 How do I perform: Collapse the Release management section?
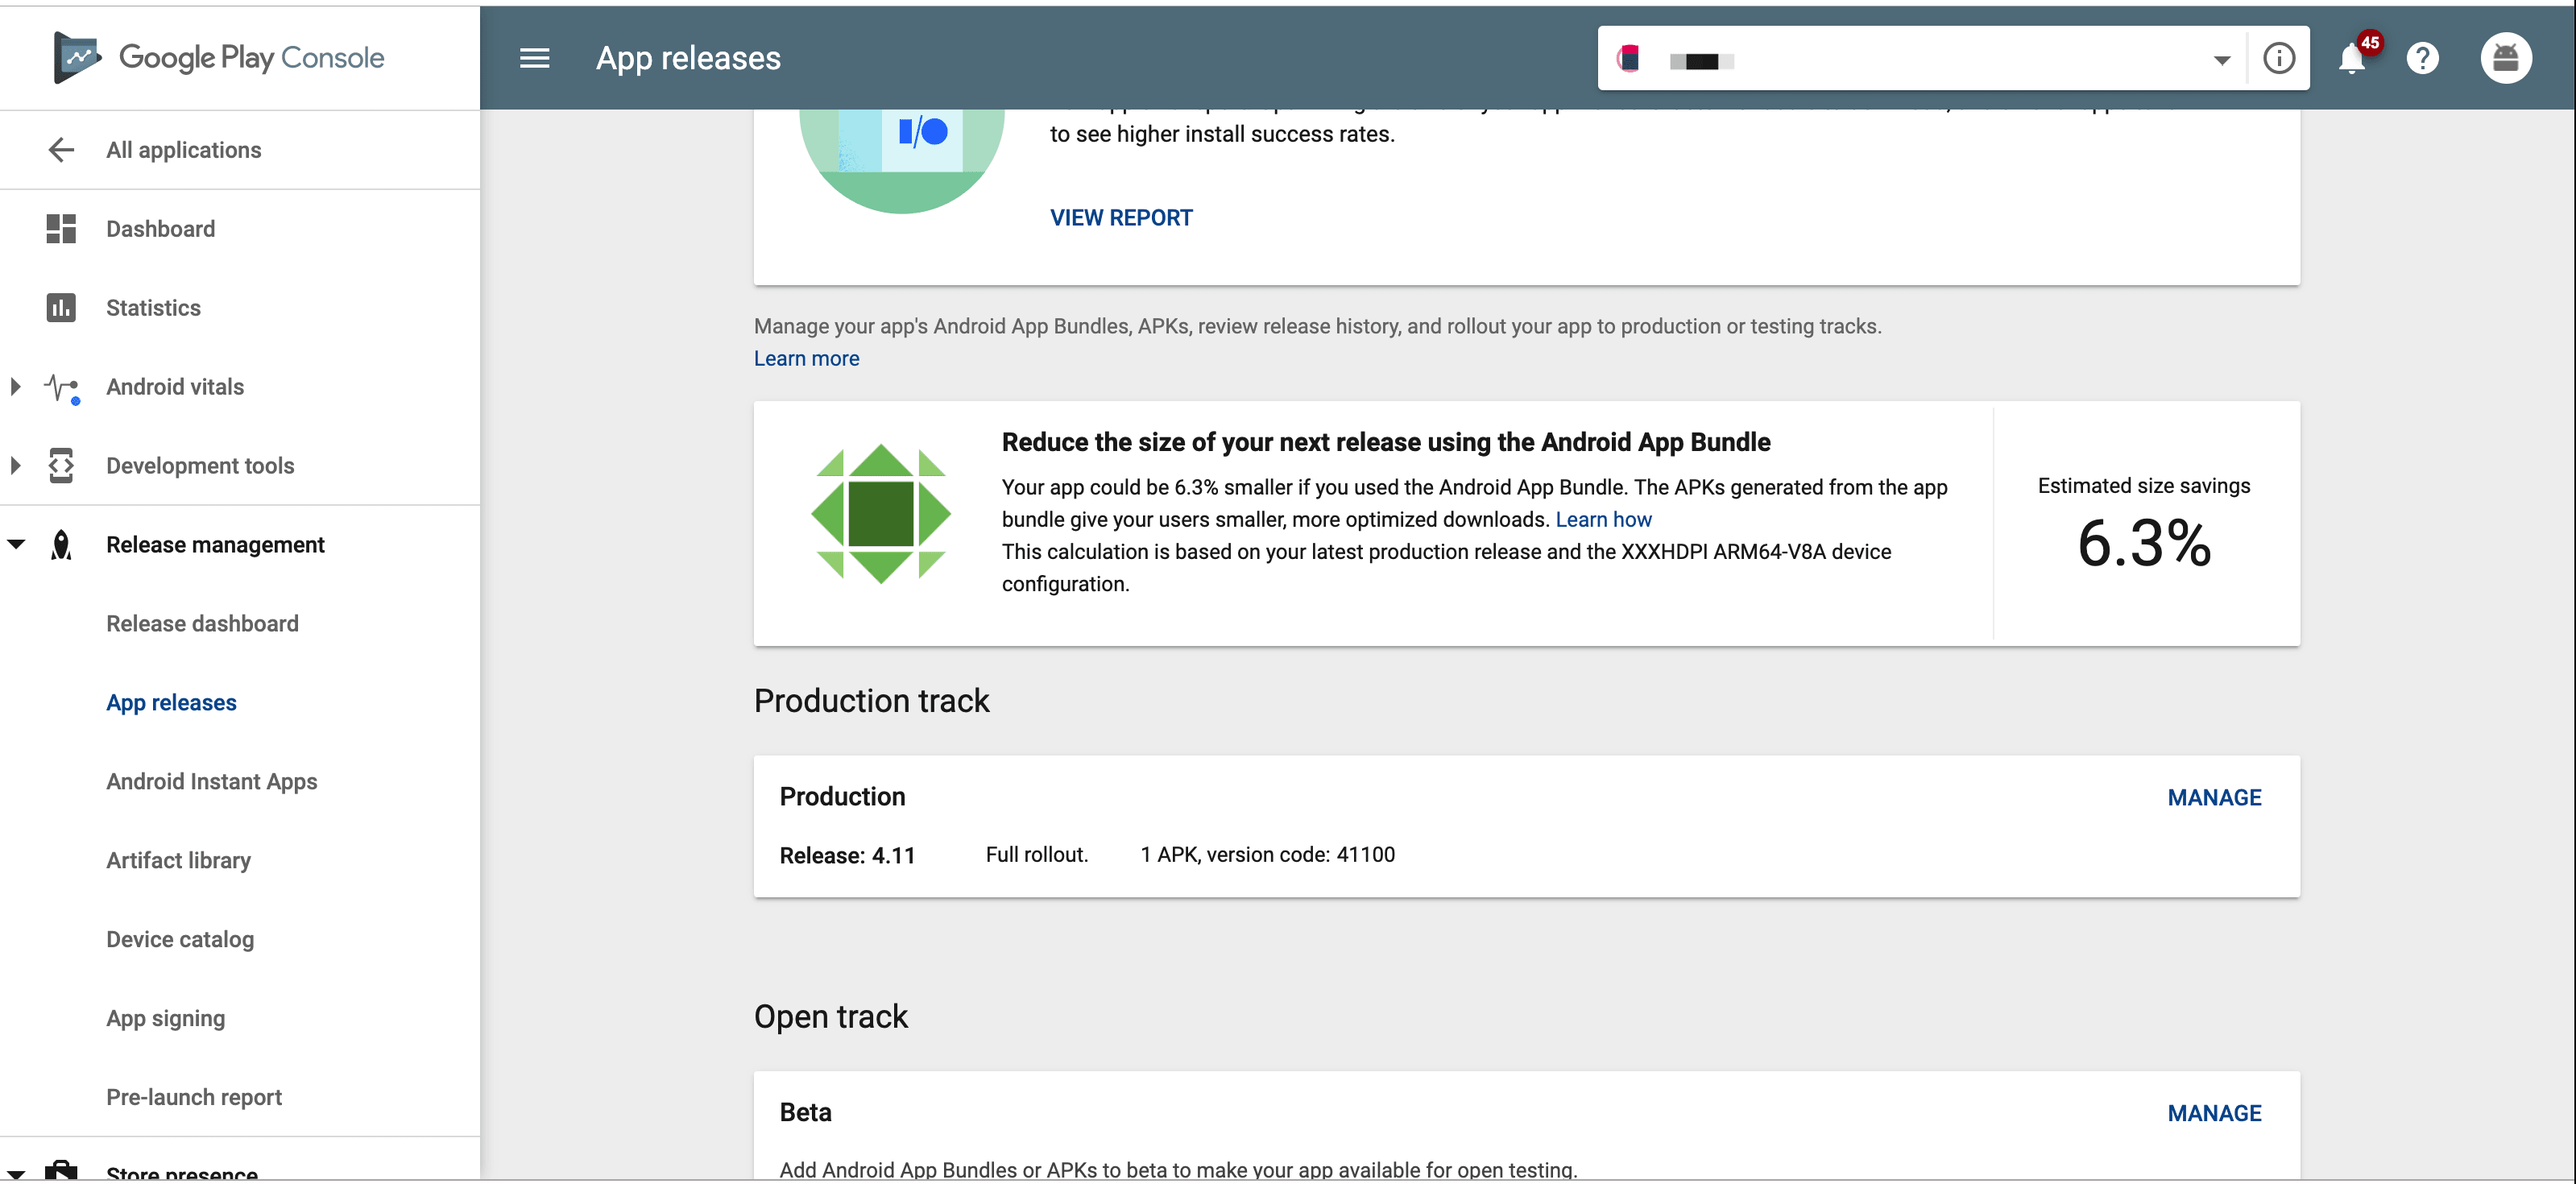pos(15,545)
